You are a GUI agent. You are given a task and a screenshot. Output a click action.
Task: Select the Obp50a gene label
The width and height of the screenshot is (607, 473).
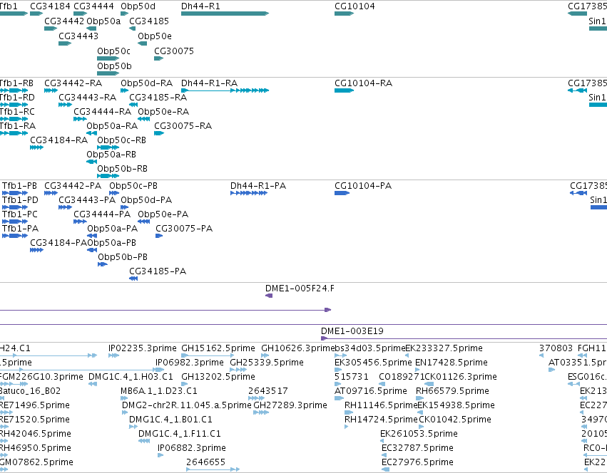(103, 21)
